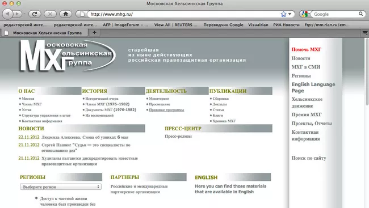Open the Просвещение link
Image resolution: width=369 pixels, height=208 pixels.
(160, 104)
